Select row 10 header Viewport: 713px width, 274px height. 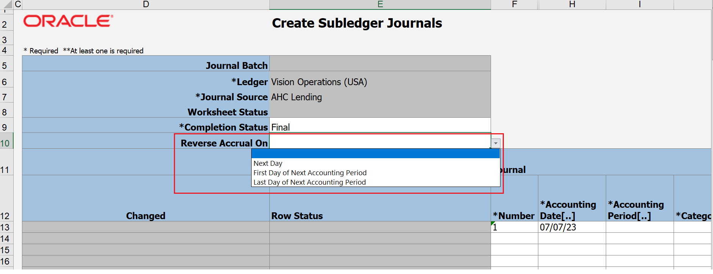click(5, 143)
